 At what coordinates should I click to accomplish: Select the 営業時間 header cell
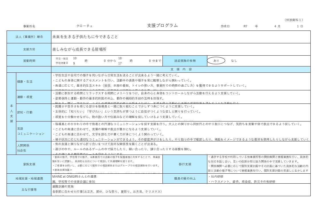coord(29,61)
